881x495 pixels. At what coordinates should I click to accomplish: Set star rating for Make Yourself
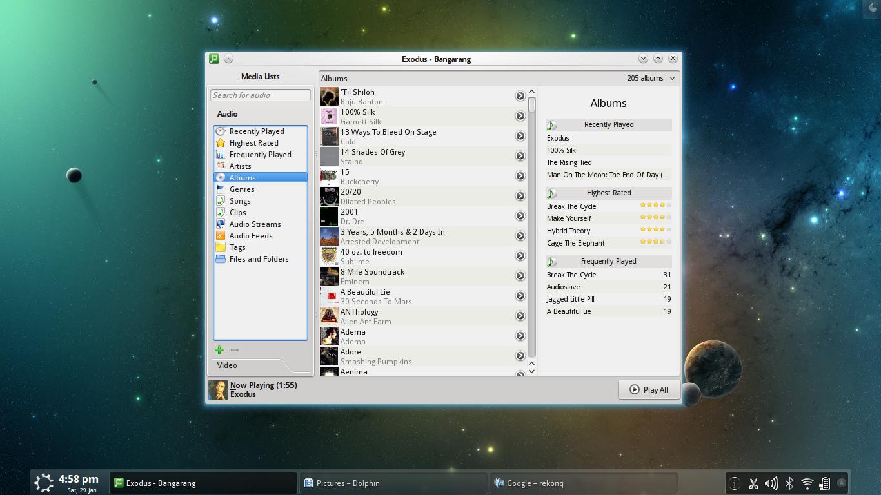point(655,217)
